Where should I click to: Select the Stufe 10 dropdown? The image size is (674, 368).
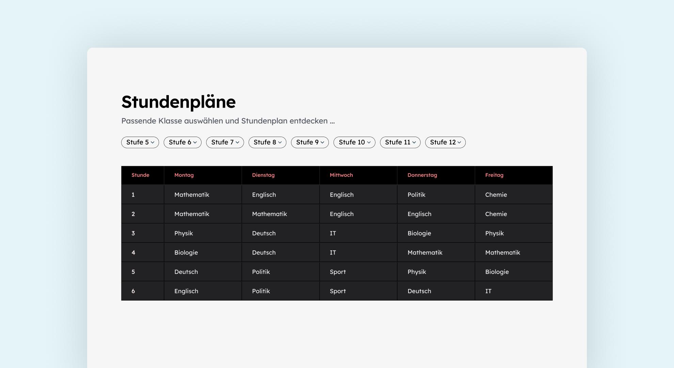354,142
